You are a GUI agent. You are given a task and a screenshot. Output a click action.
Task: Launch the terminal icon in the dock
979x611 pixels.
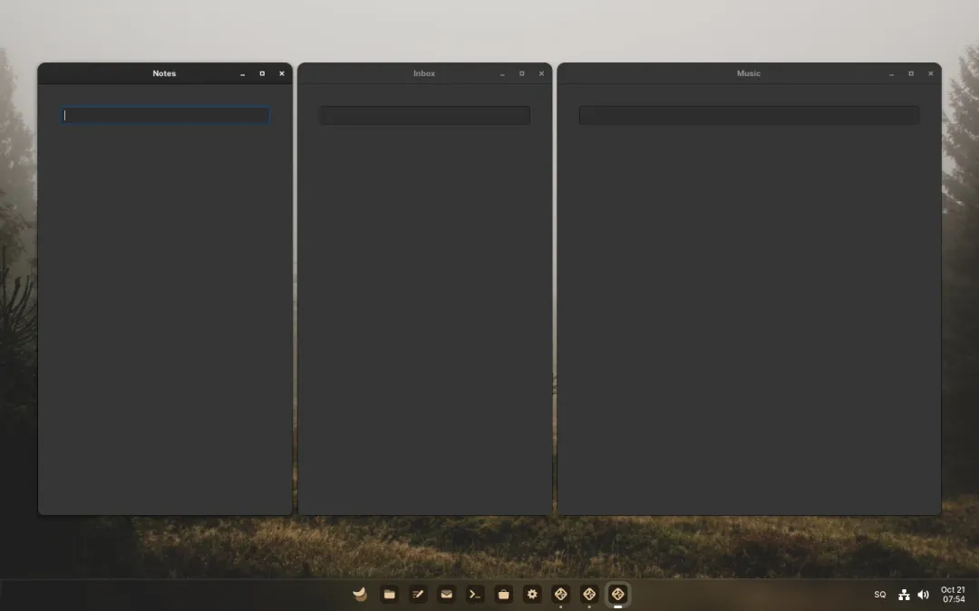(475, 594)
